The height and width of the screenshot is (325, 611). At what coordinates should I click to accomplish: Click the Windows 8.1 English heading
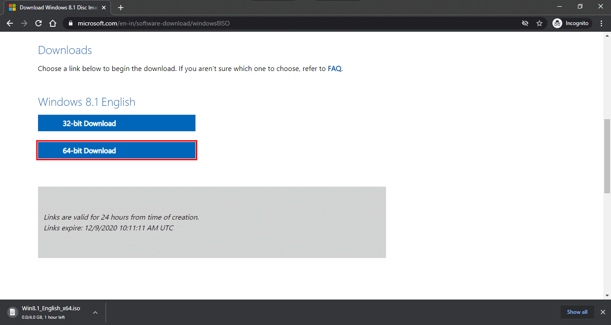click(x=86, y=102)
